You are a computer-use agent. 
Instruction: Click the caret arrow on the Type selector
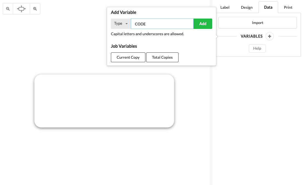[127, 24]
